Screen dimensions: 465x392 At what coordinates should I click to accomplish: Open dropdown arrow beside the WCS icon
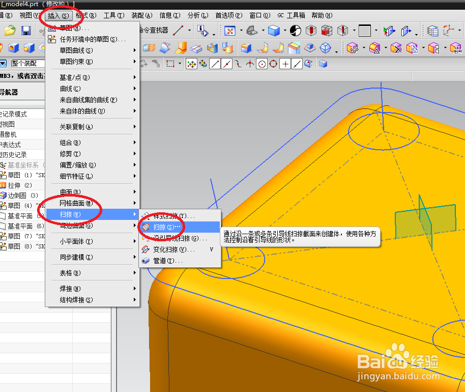pos(459,31)
